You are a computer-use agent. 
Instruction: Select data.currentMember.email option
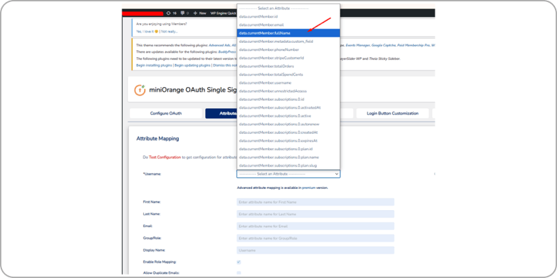tap(289, 25)
